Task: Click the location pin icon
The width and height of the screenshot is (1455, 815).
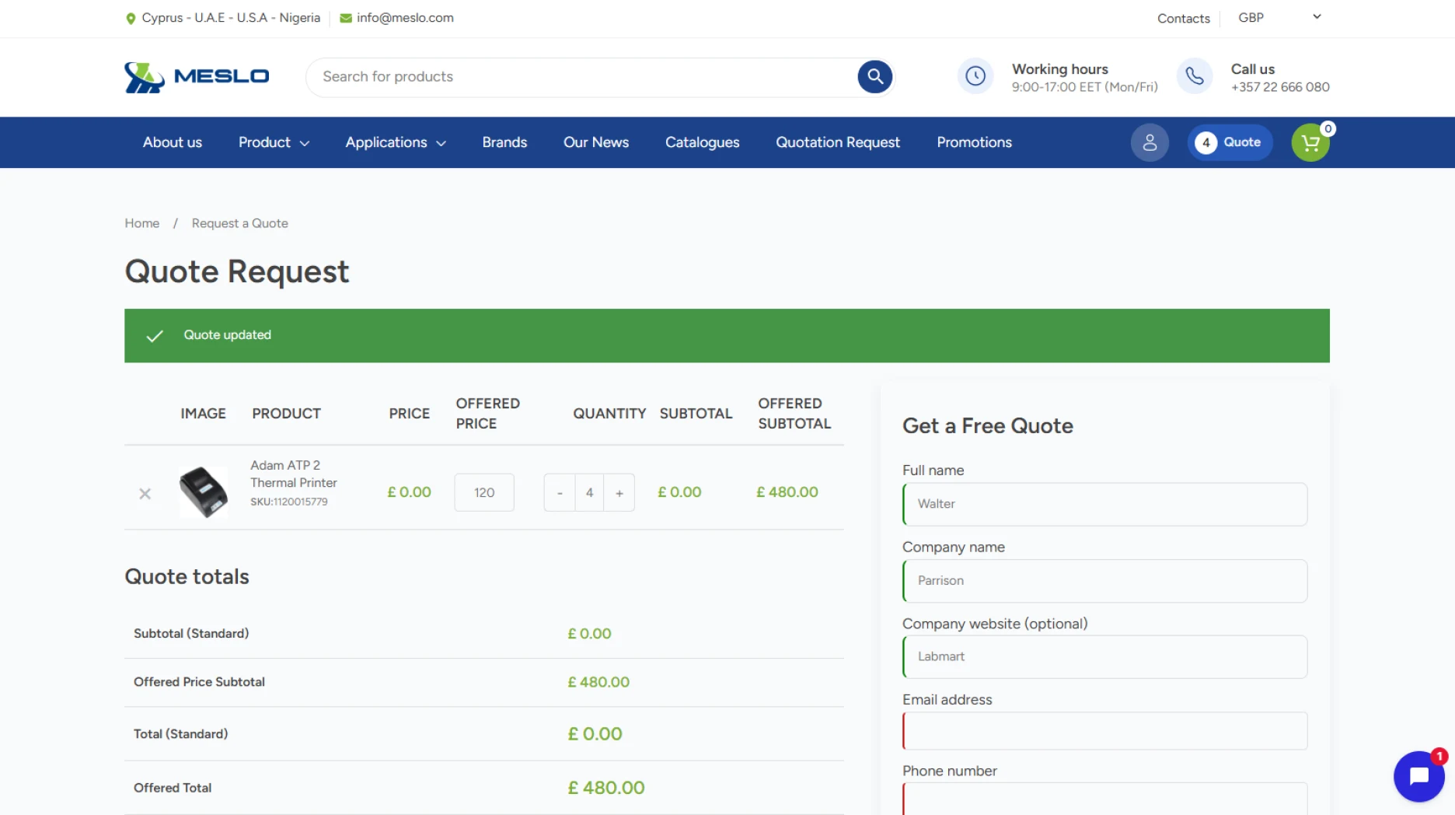Action: pos(131,18)
